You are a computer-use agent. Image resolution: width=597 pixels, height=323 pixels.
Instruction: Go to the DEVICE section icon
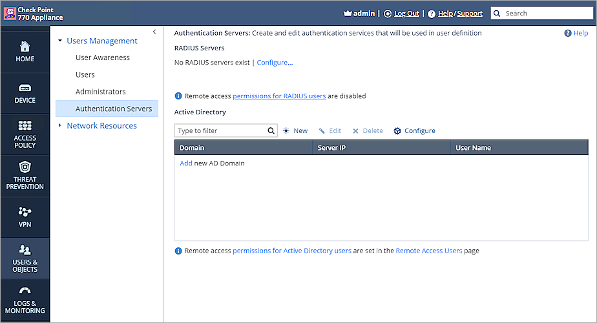click(x=25, y=88)
